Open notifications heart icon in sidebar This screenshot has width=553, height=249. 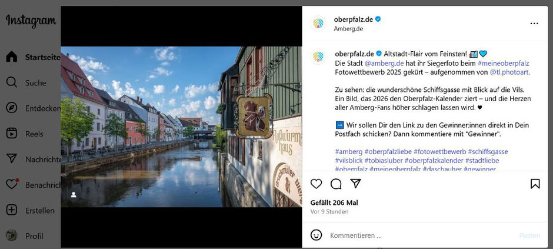click(12, 184)
